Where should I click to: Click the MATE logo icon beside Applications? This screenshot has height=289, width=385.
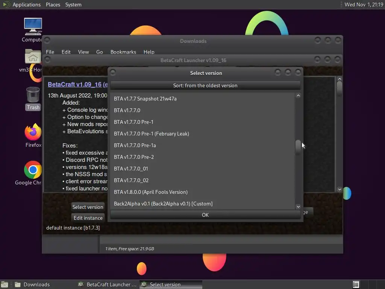pyautogui.click(x=6, y=5)
